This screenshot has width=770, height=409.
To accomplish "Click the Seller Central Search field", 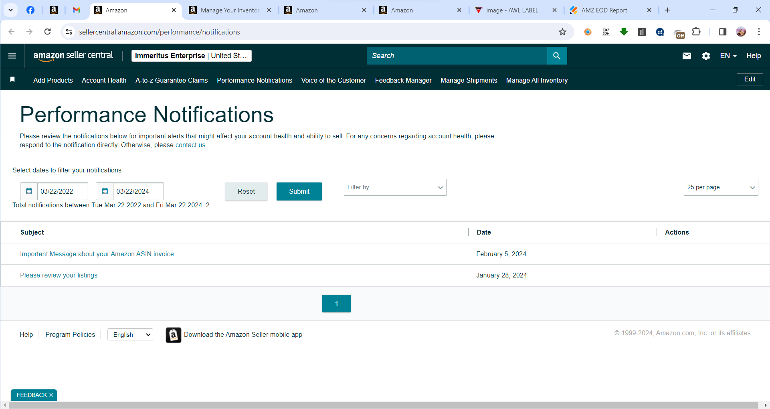I will 457,56.
